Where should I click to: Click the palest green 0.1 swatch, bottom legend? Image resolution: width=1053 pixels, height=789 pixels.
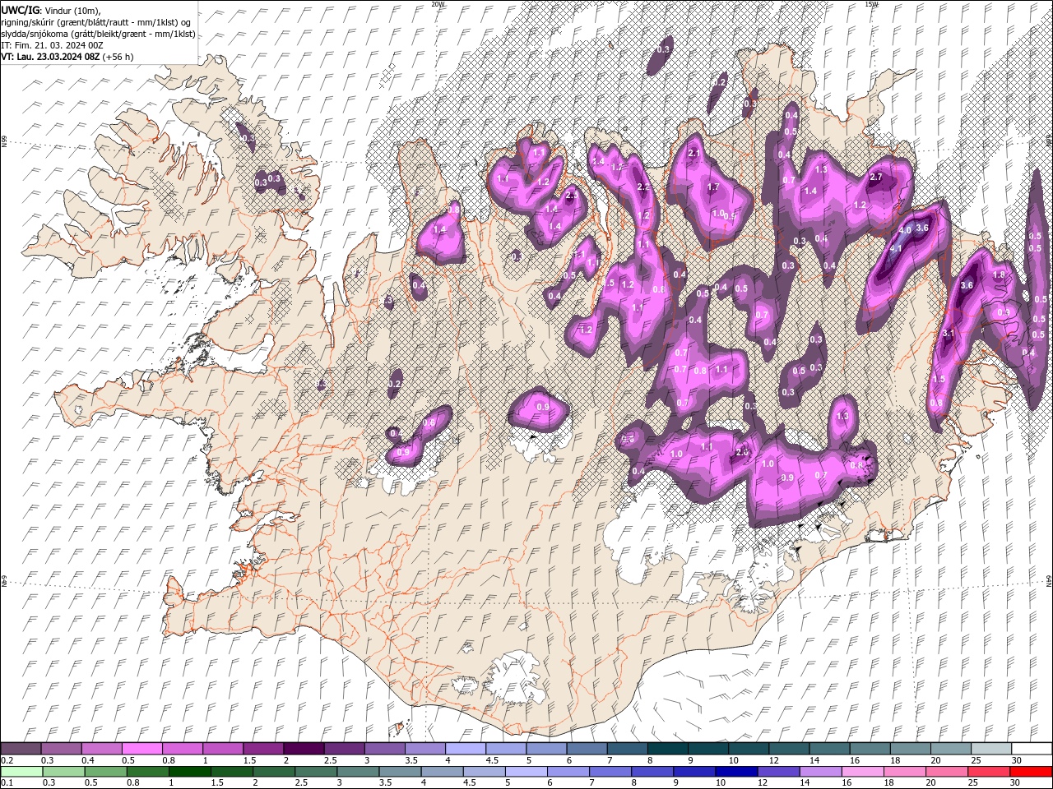coord(21,772)
